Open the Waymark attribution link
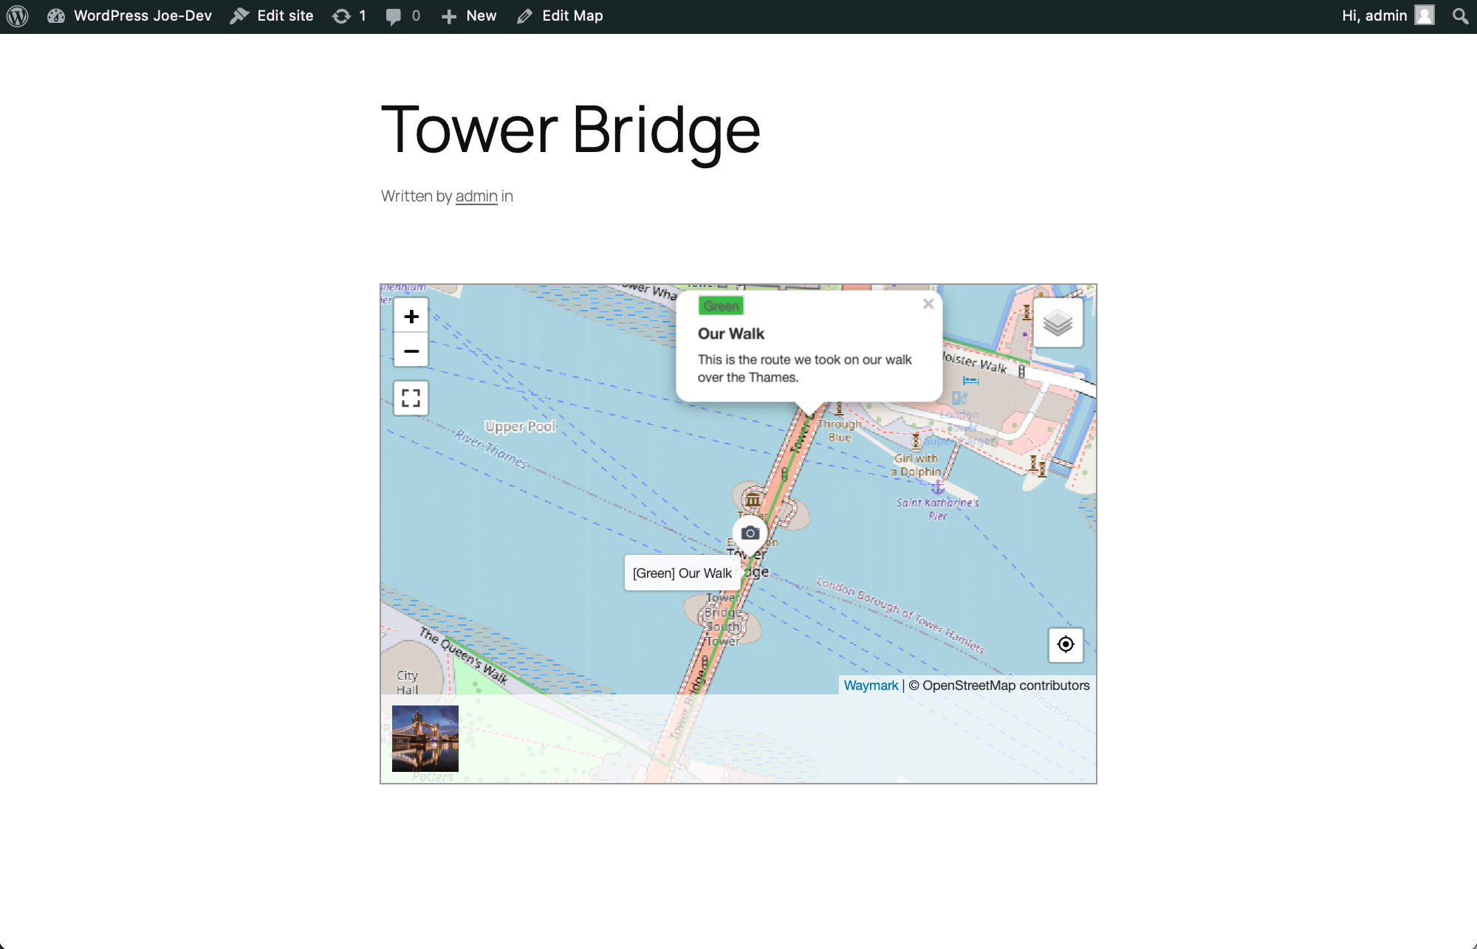The image size is (1477, 949). [871, 686]
